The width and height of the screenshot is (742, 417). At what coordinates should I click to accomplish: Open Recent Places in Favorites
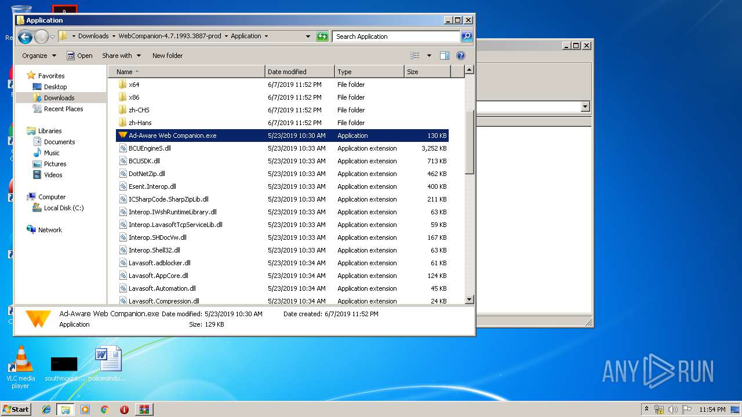63,109
